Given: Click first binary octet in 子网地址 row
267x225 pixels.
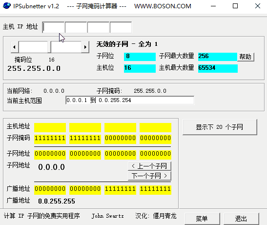Looking at the screenshot, I should tap(50, 155).
